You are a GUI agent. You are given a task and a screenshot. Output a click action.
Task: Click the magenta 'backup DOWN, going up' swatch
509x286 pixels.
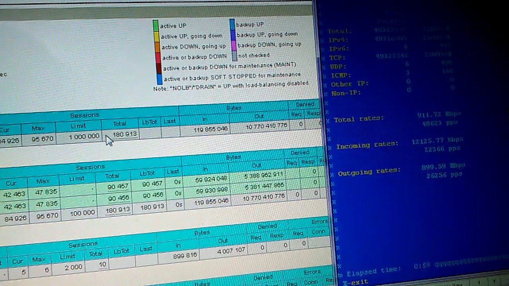(x=233, y=45)
